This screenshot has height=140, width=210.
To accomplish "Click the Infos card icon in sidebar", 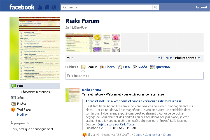I will [x=13, y=98].
